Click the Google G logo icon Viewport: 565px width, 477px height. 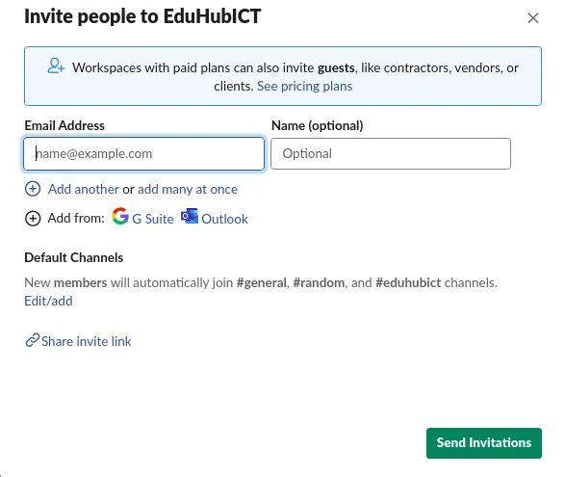click(120, 217)
